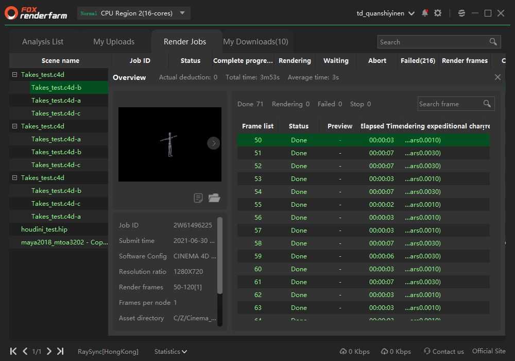Viewport: 515px width, 361px height.
Task: Go to last page
Action: click(60, 351)
